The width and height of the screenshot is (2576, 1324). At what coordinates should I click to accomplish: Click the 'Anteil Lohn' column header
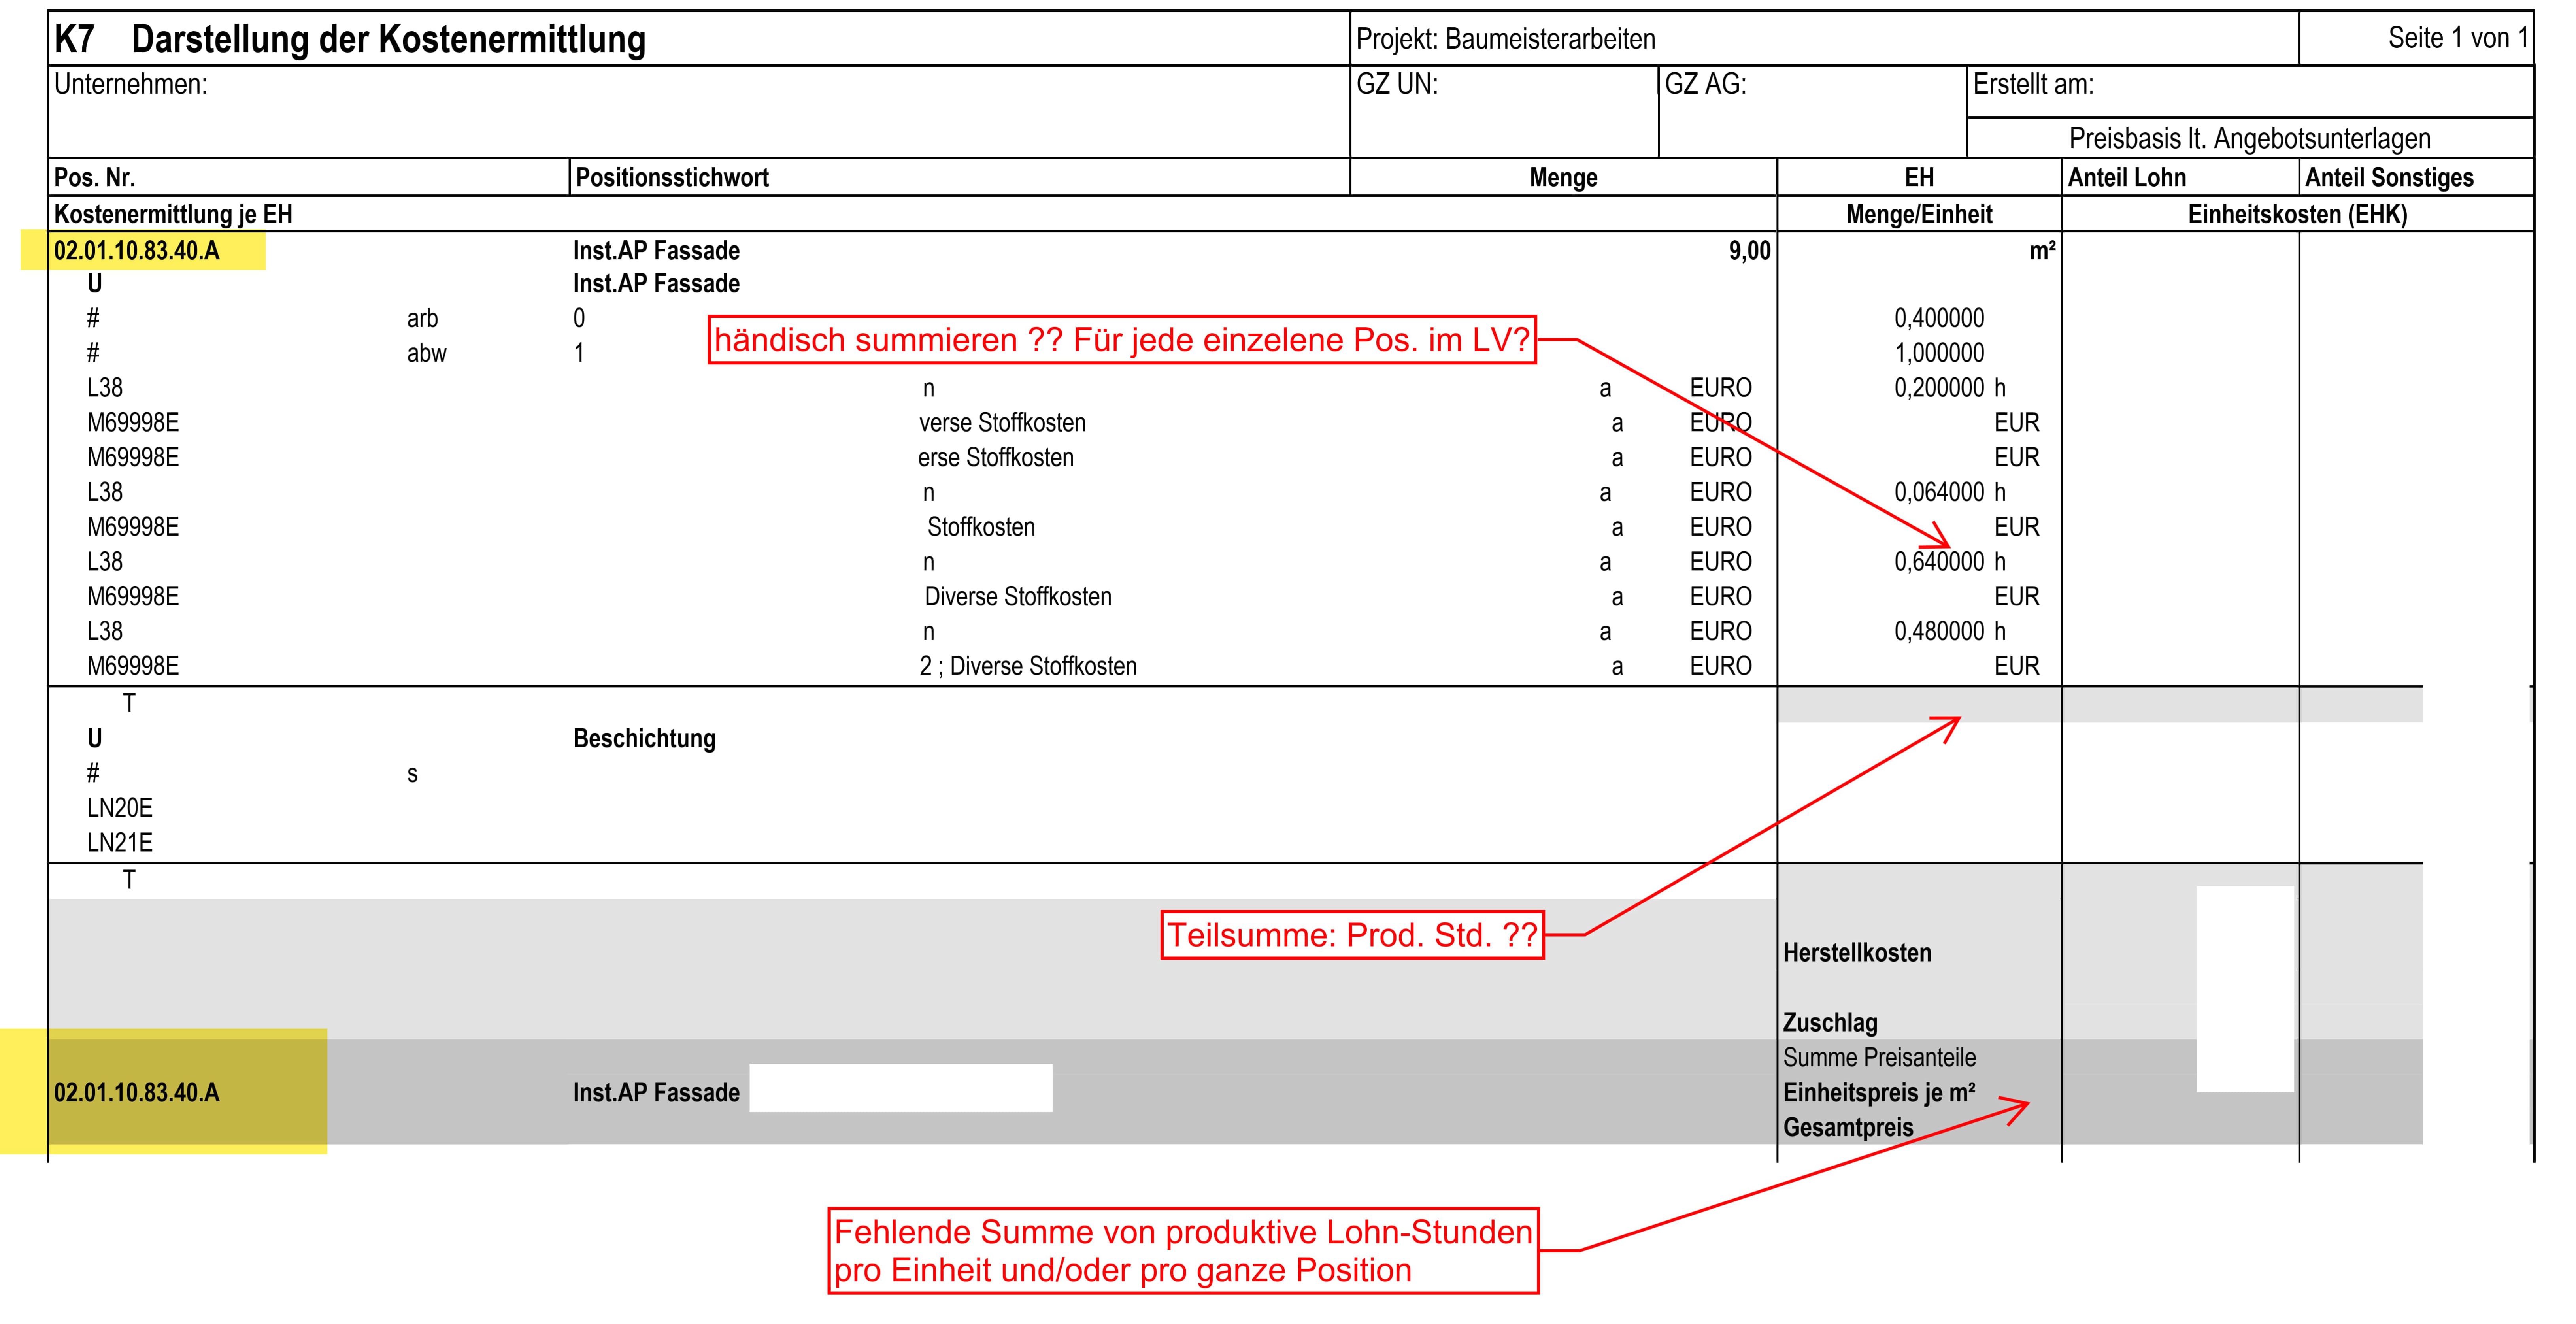[2127, 177]
